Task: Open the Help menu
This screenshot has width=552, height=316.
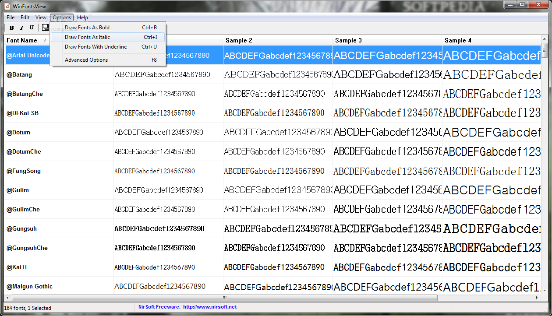Action: (x=82, y=18)
